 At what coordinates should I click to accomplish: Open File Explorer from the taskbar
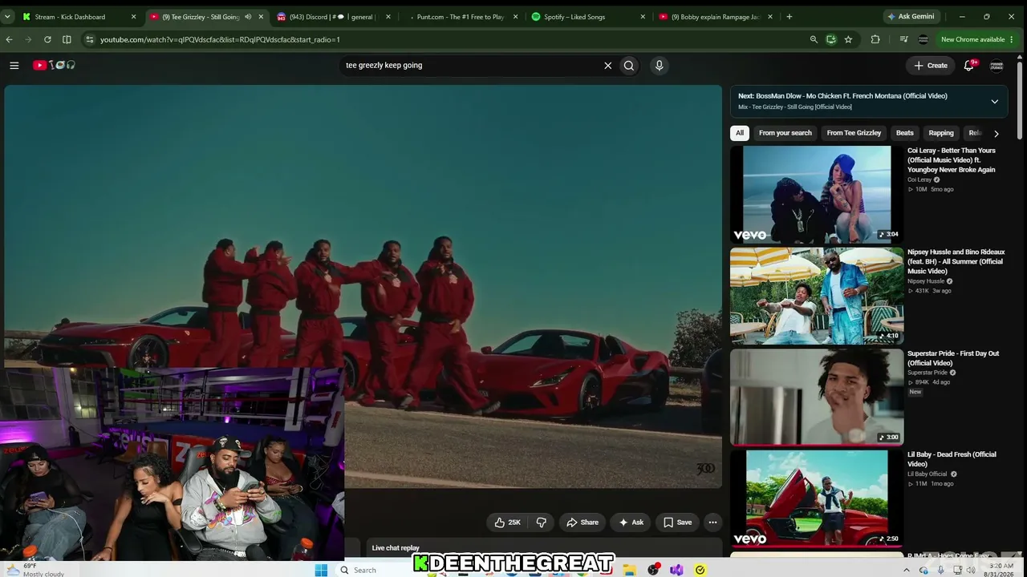[630, 570]
